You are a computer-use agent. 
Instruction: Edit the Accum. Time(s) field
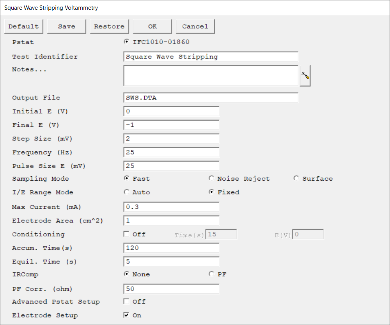(171, 248)
